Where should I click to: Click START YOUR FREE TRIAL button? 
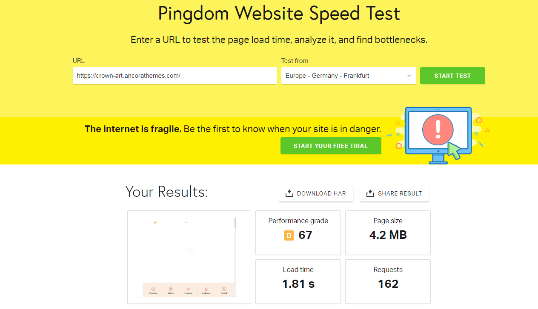331,146
